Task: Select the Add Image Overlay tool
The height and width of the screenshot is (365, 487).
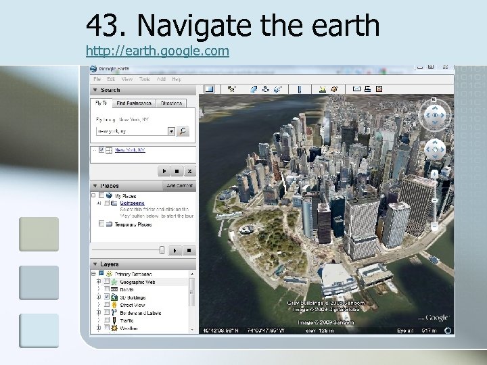Action: click(x=278, y=89)
